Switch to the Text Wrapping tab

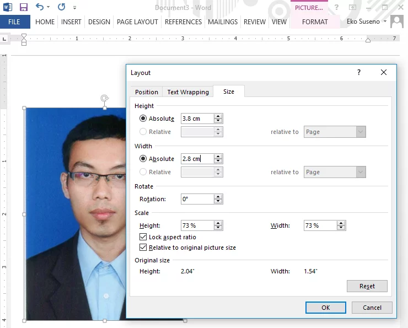(x=188, y=92)
